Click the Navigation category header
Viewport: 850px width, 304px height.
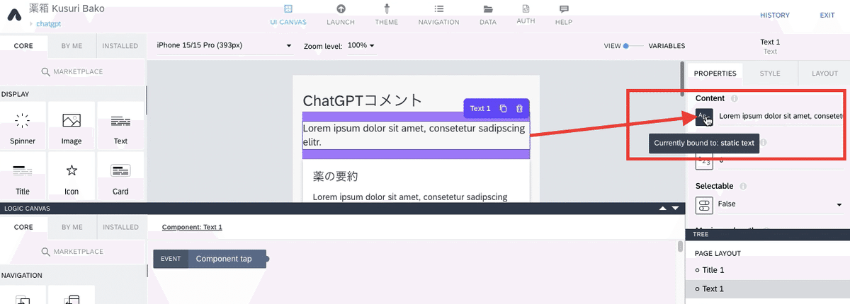[21, 275]
